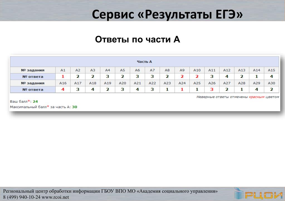The image size is (285, 201).
Task: Select the A17 task number cell
Action: 78,83
